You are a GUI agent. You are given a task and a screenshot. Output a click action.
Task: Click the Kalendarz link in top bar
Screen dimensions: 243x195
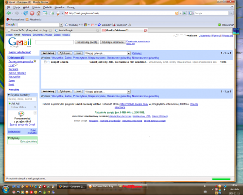coord(26,35)
